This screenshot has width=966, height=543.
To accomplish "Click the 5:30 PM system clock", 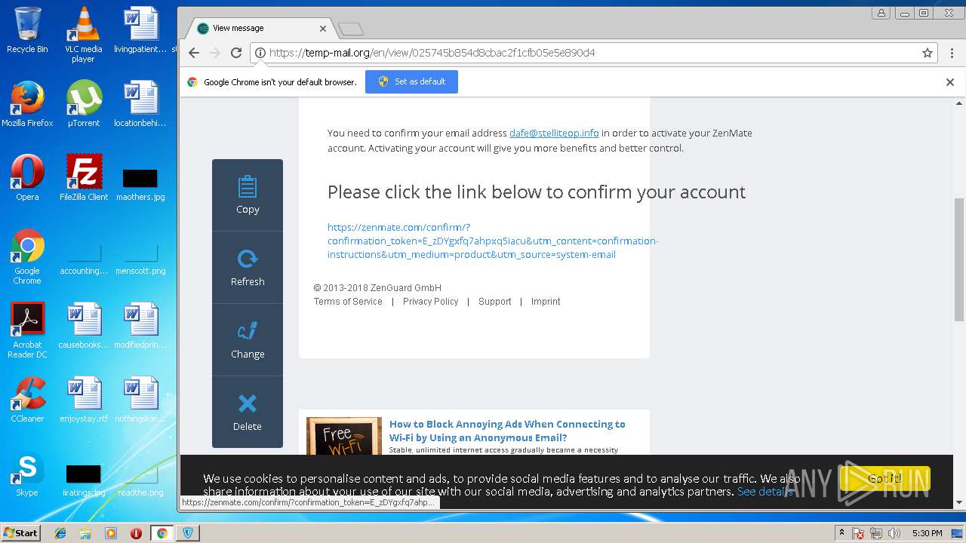I will pos(927,533).
